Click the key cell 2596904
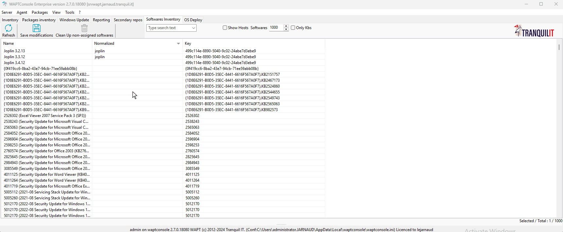This screenshot has height=232, width=563. (192, 139)
